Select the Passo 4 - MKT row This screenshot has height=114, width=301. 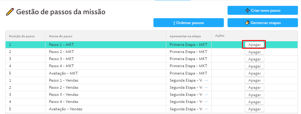pyautogui.click(x=151, y=66)
